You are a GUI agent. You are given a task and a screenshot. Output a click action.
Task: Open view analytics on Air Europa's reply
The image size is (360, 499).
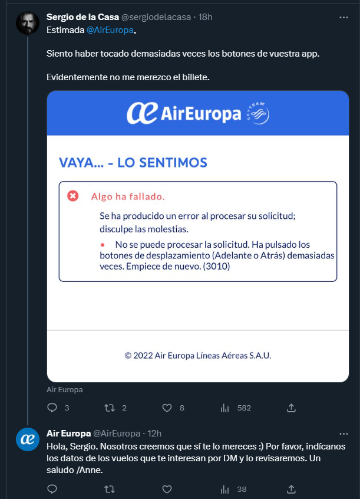[x=223, y=489]
